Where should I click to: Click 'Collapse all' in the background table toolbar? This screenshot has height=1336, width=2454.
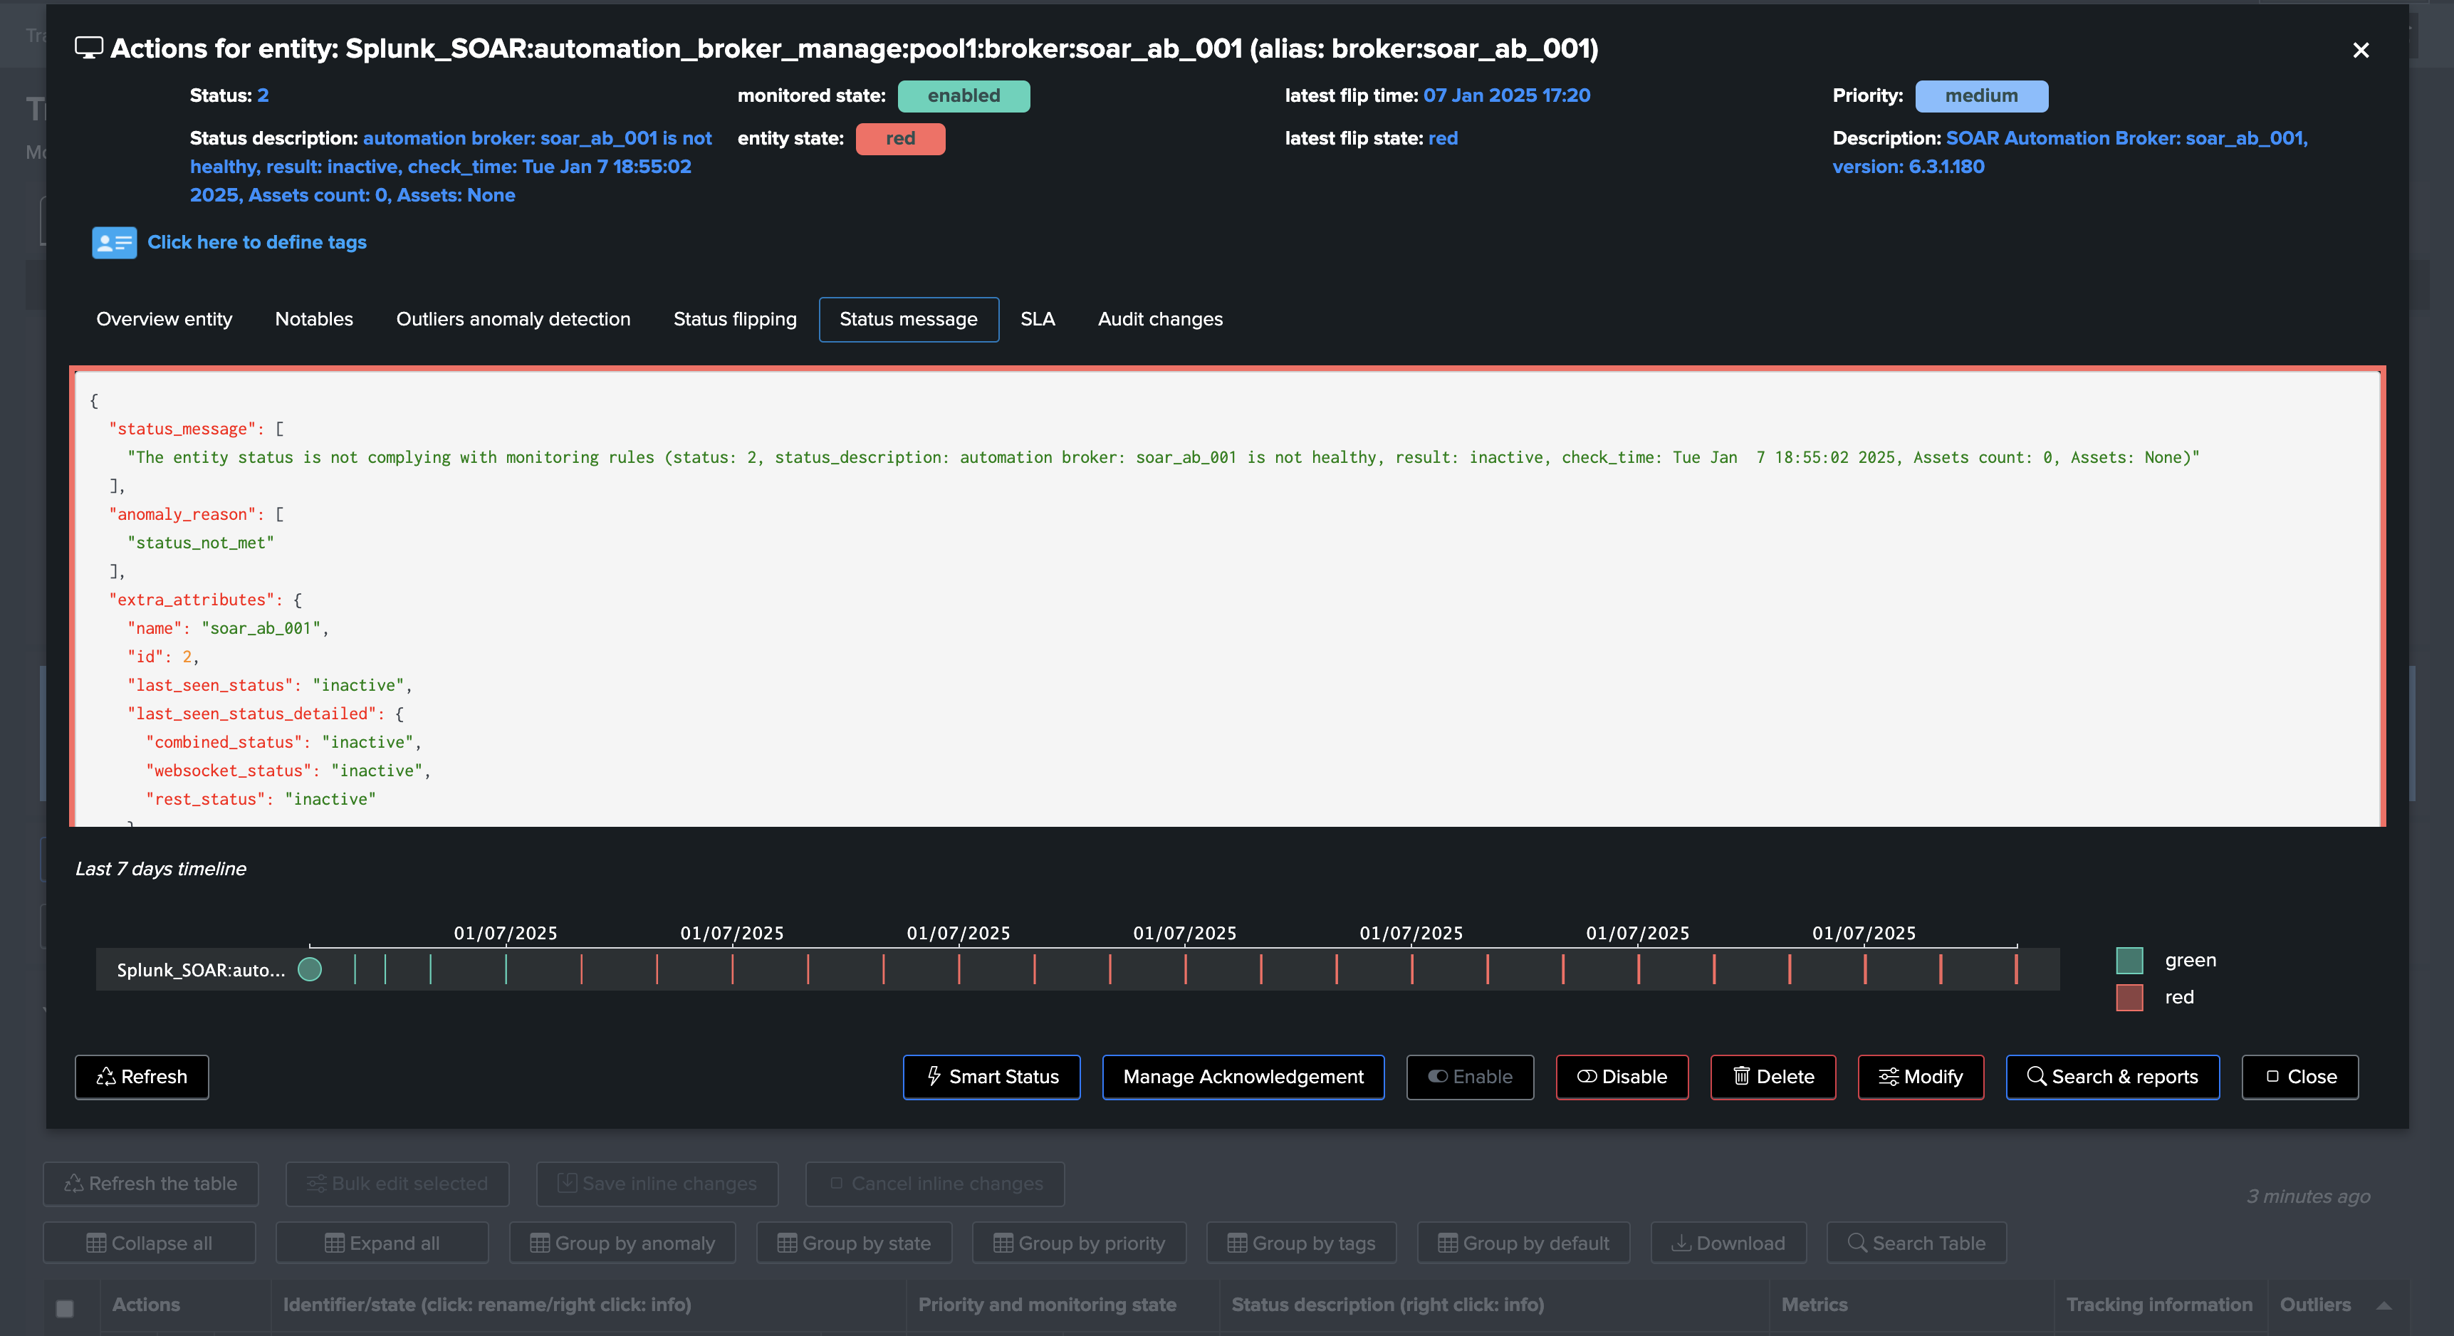pos(150,1243)
